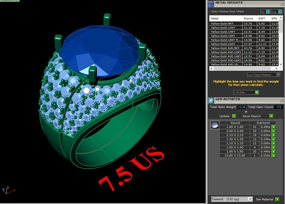Click the Total Gem Count value field

click(279, 107)
